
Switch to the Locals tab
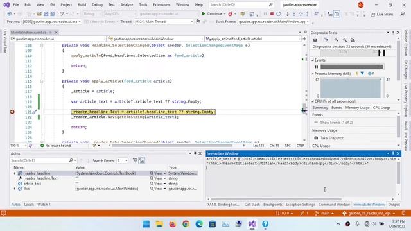pyautogui.click(x=29, y=204)
